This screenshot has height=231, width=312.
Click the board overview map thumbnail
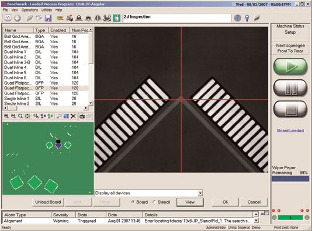point(48,158)
